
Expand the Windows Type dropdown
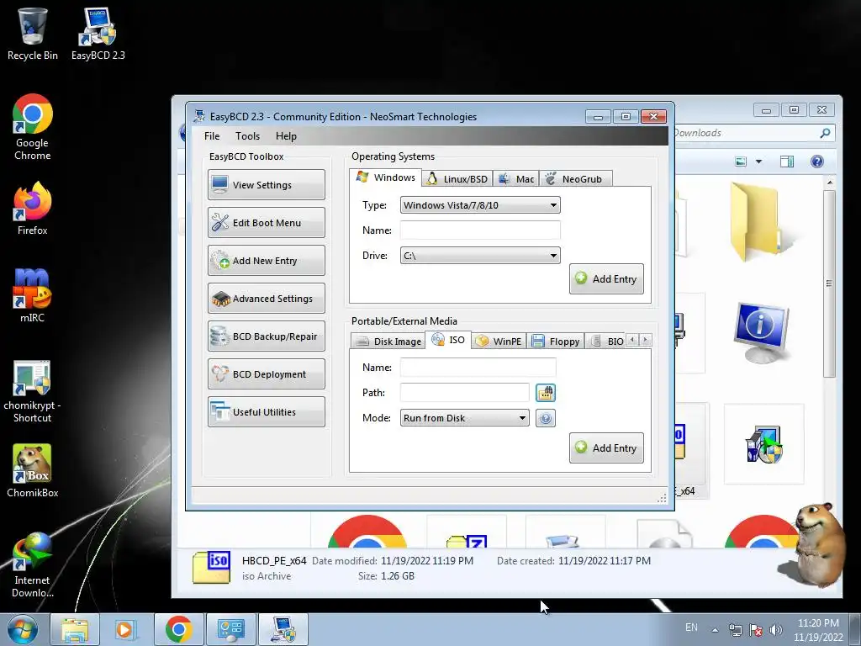pos(480,205)
